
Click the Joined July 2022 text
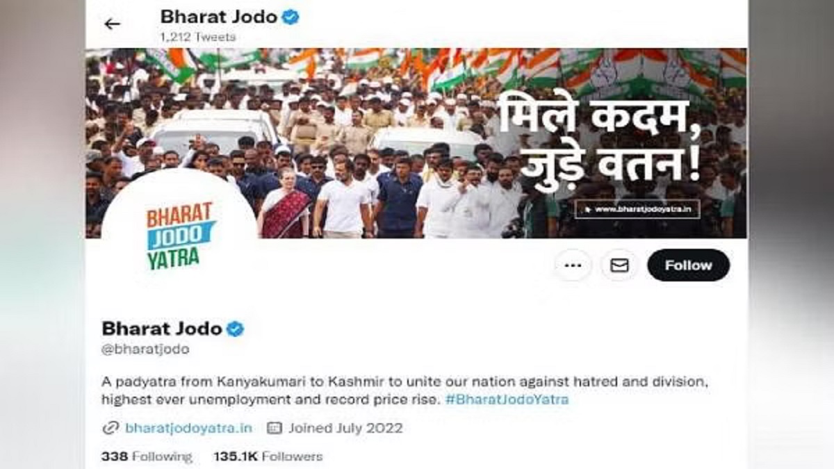[345, 428]
